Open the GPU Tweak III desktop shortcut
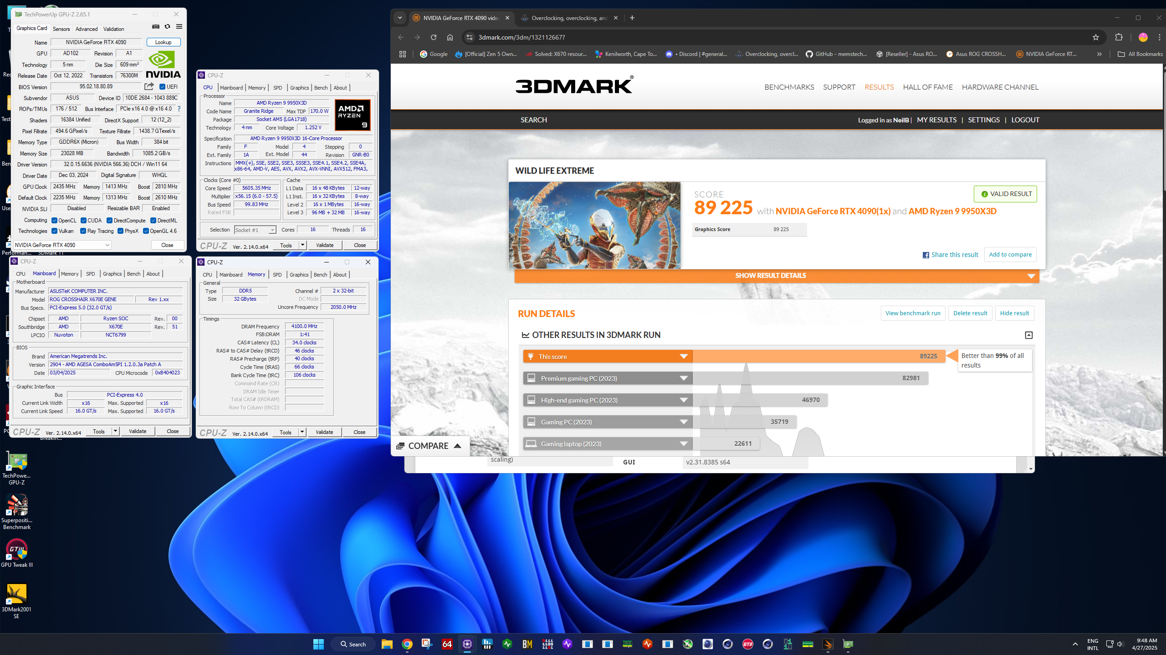 click(17, 554)
